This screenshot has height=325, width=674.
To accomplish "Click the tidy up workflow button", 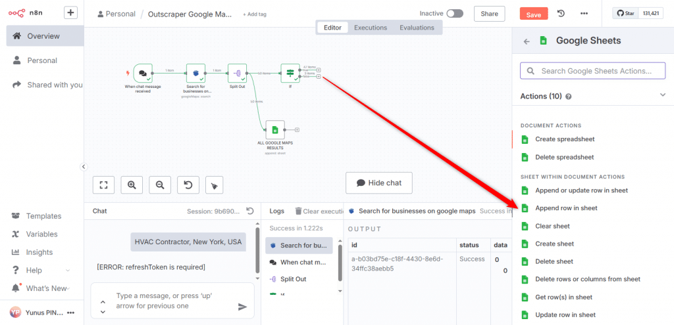I will click(x=214, y=184).
